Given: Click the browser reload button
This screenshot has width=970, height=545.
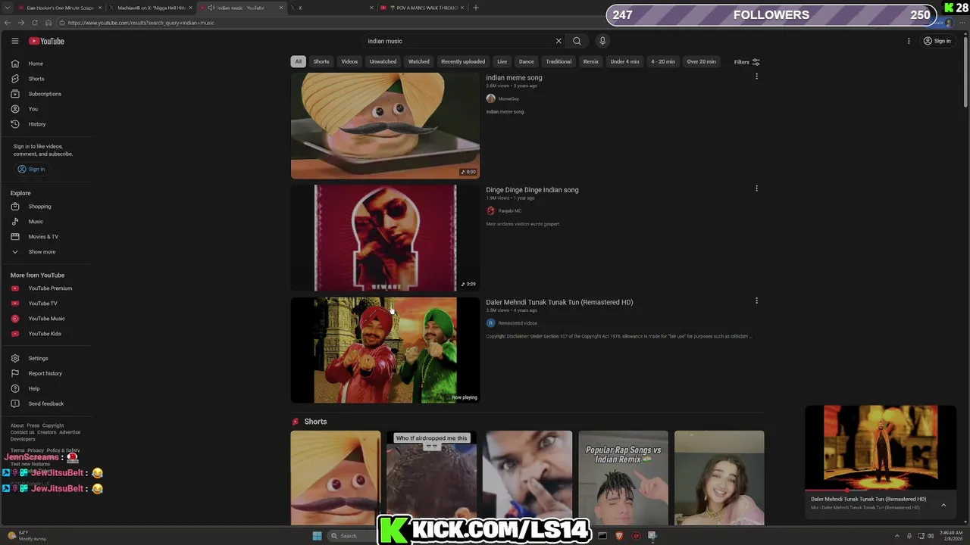Looking at the screenshot, I should pos(34,23).
